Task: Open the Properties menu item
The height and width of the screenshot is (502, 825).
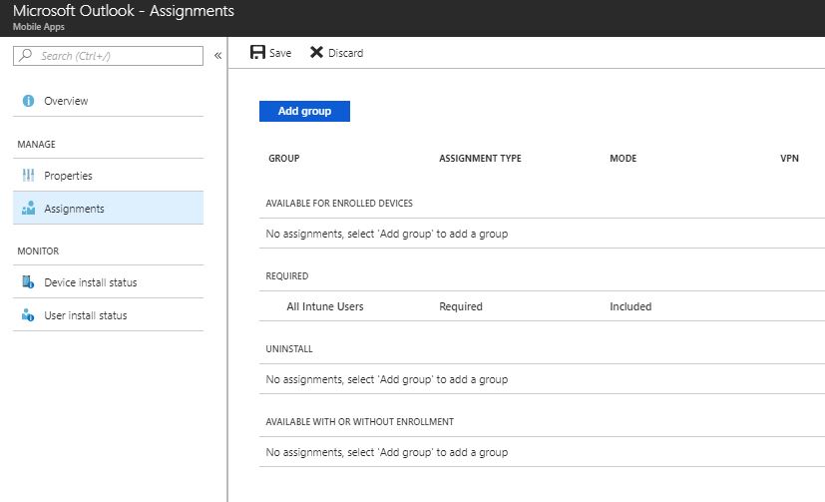Action: (x=108, y=176)
